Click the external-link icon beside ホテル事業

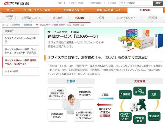(6, 72)
